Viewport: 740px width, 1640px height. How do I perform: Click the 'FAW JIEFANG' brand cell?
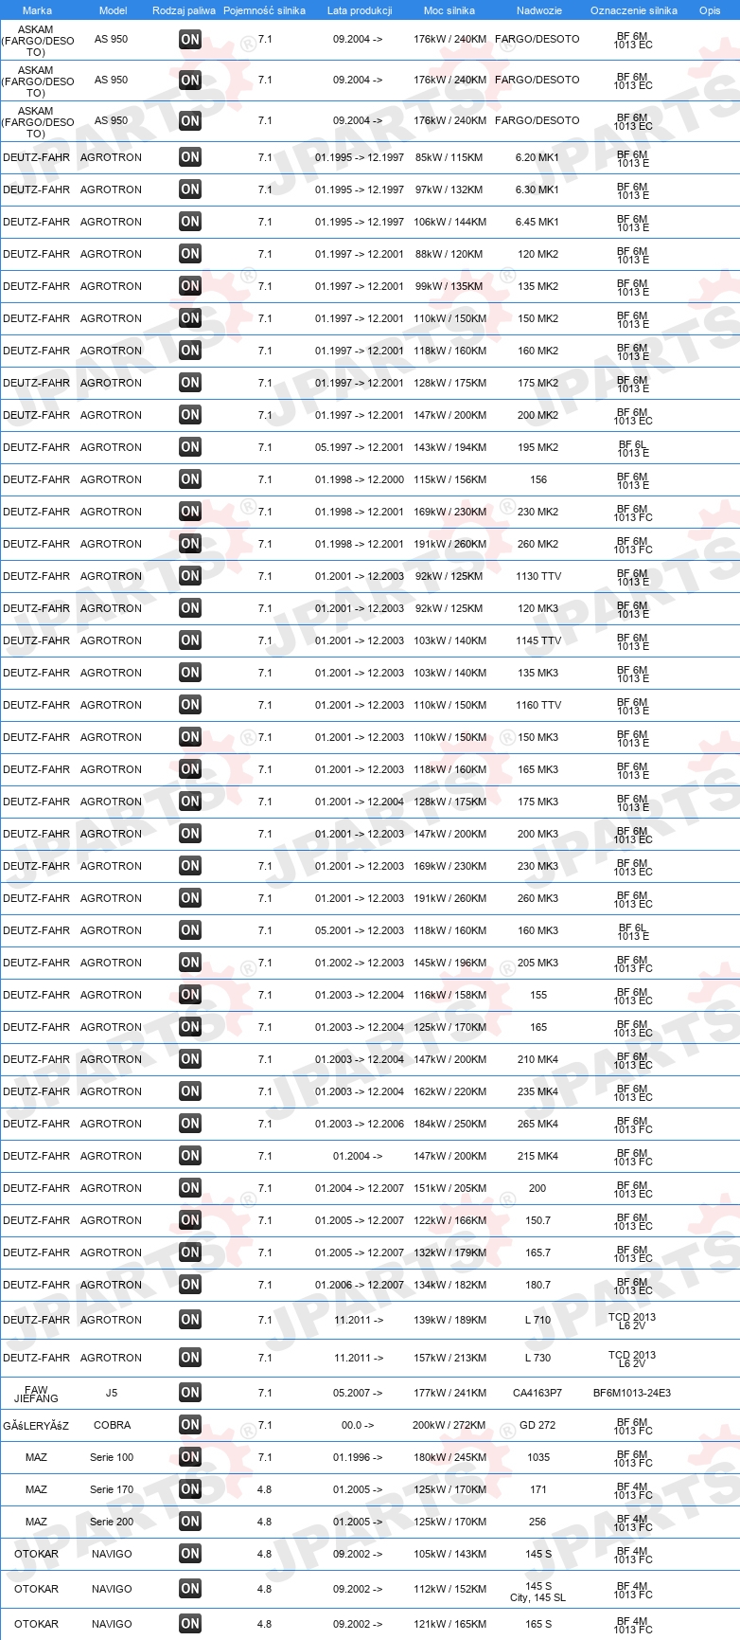pyautogui.click(x=36, y=1393)
